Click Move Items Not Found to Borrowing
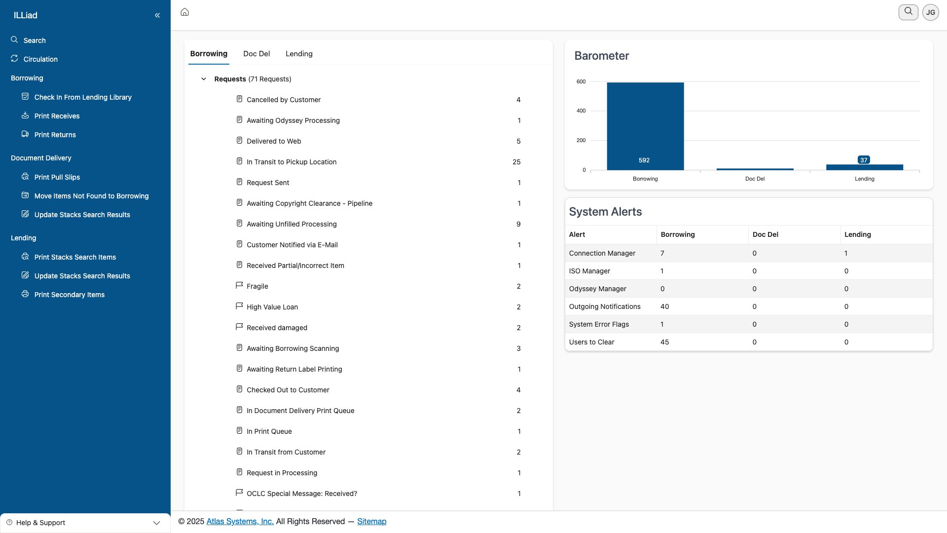This screenshot has width=947, height=533. click(x=91, y=196)
